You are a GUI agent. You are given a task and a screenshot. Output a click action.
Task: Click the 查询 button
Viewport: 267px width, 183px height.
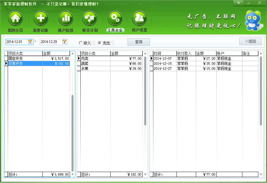139,42
